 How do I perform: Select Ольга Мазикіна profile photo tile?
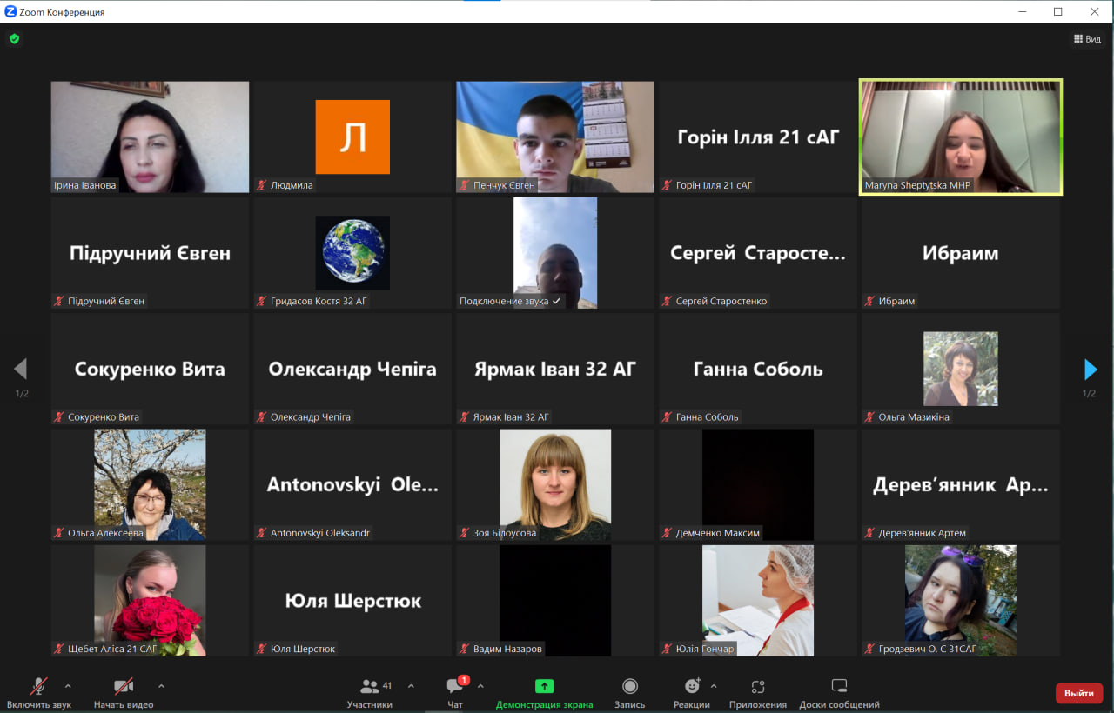click(x=961, y=369)
